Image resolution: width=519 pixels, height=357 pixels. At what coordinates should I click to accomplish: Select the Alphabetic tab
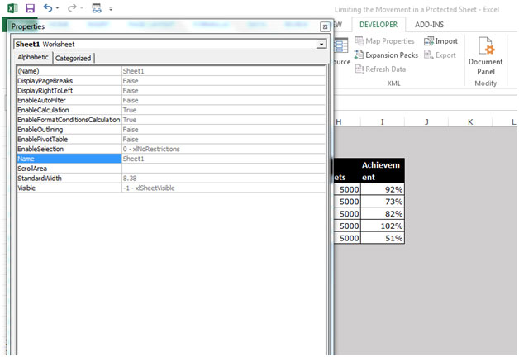coord(33,57)
